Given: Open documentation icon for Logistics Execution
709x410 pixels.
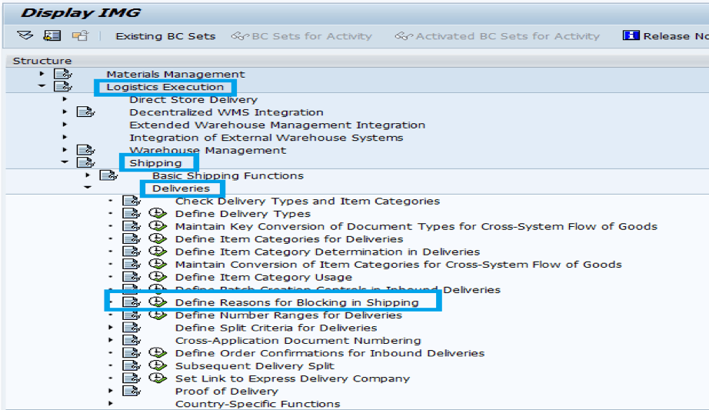Looking at the screenshot, I should (x=63, y=86).
